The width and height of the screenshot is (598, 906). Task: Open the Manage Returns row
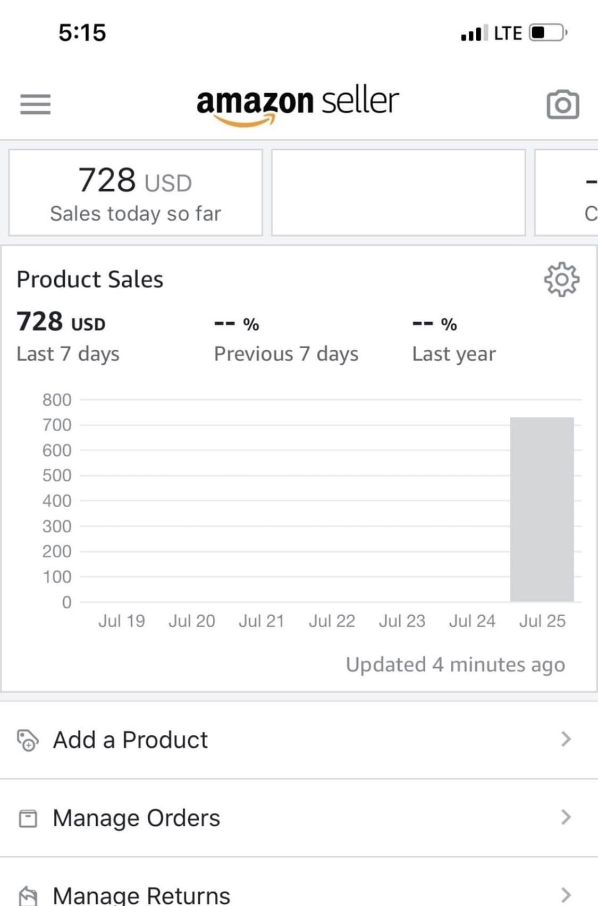point(141,895)
